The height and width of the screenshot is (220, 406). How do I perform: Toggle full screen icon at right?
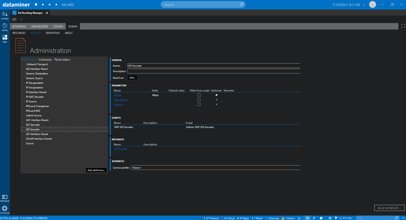coord(403,26)
